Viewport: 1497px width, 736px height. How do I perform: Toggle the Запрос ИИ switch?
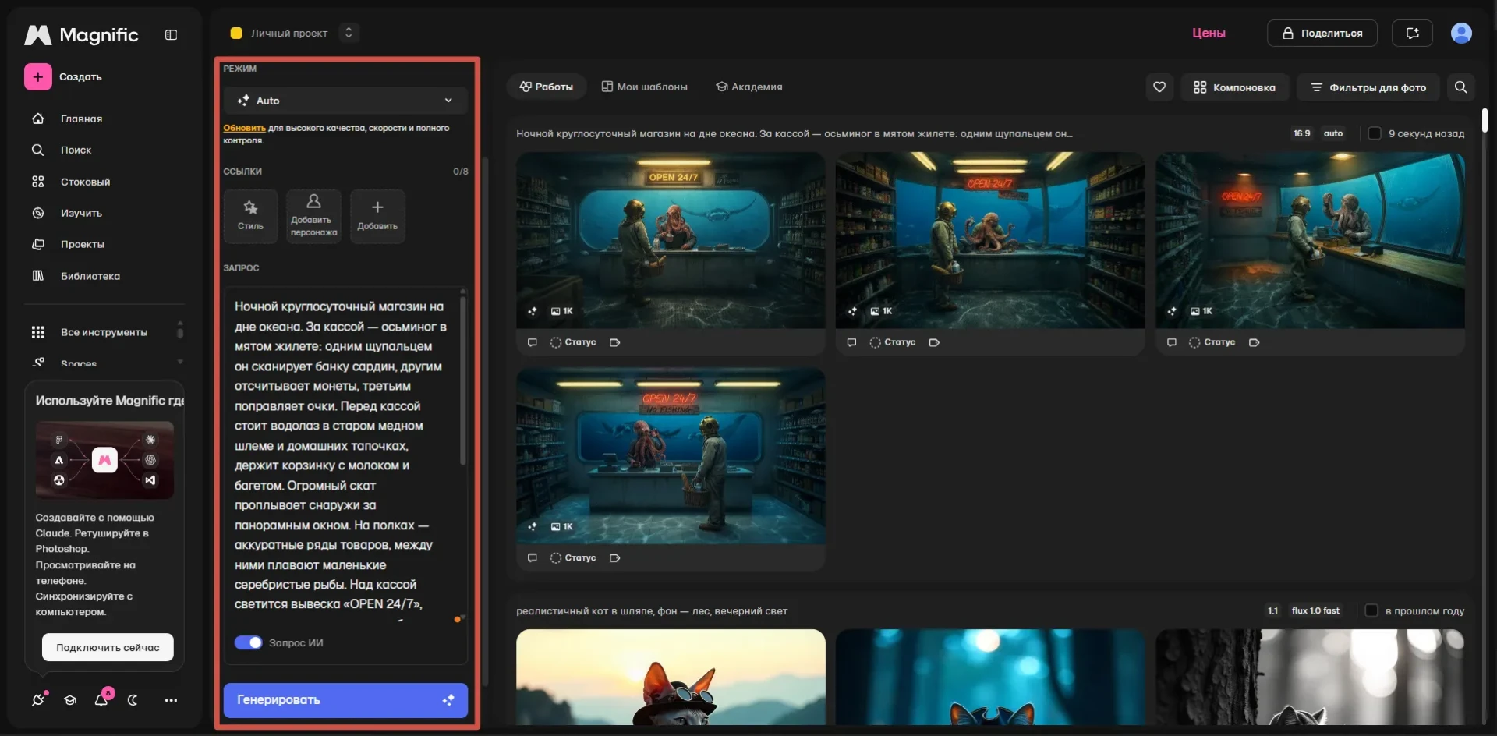(249, 642)
